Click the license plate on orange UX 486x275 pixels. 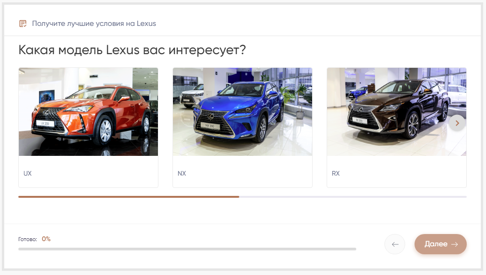[x=45, y=123]
